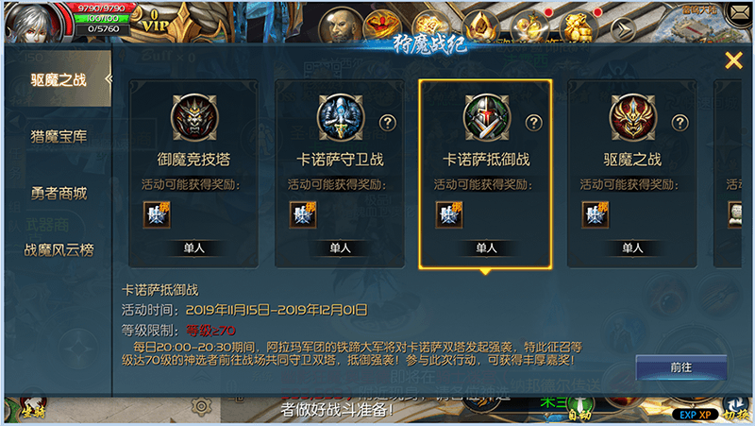
Task: Switch to 猎魔宝库 tab
Action: pyautogui.click(x=59, y=137)
